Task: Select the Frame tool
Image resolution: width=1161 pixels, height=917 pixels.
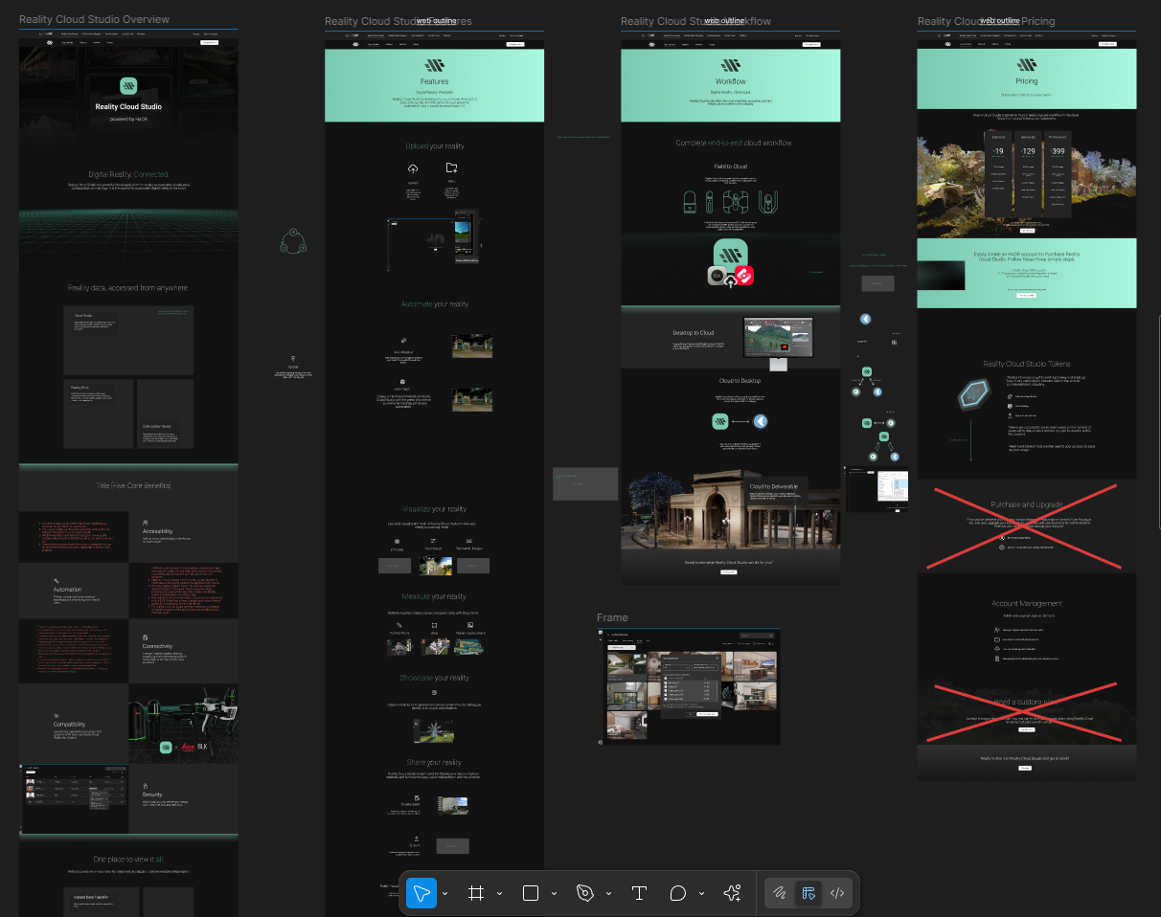Action: tap(475, 893)
